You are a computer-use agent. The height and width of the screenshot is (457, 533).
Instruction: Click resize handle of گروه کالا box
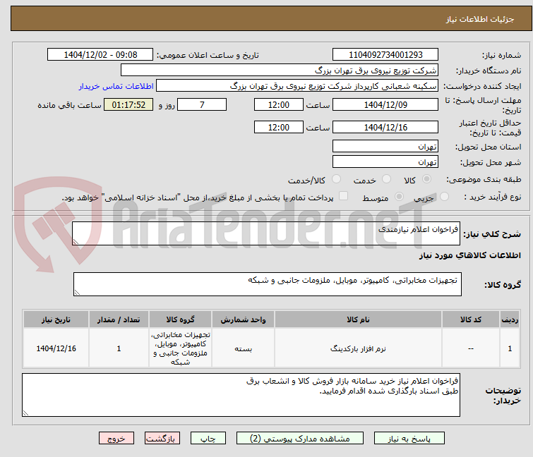click(x=77, y=293)
